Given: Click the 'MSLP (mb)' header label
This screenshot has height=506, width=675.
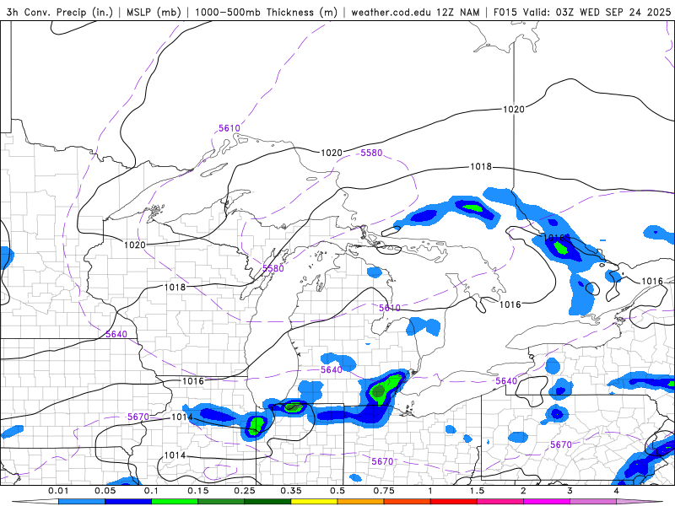Looking at the screenshot, I should coord(154,12).
